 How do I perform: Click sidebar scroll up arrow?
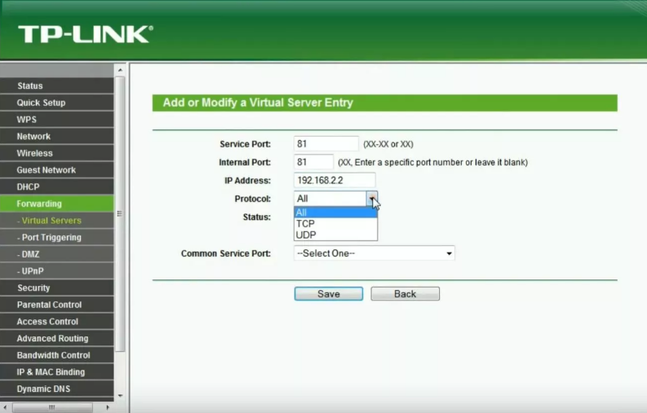click(120, 70)
